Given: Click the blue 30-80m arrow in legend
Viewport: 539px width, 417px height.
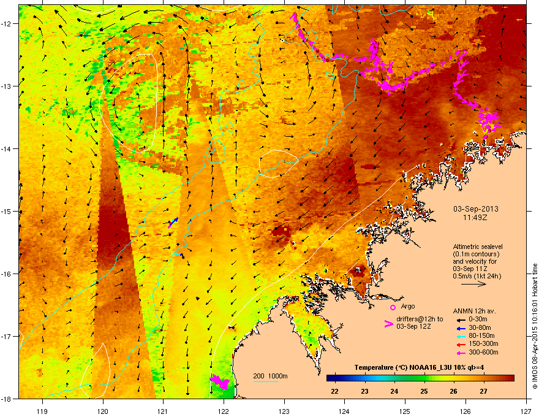Looking at the screenshot, I should click(461, 329).
